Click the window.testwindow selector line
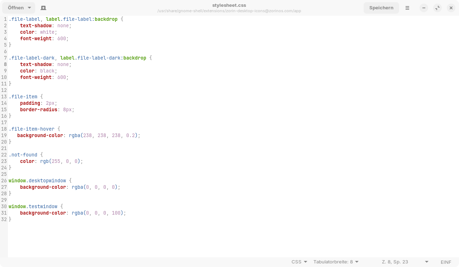Screen dimensions: 459x267 [x=33, y=207]
